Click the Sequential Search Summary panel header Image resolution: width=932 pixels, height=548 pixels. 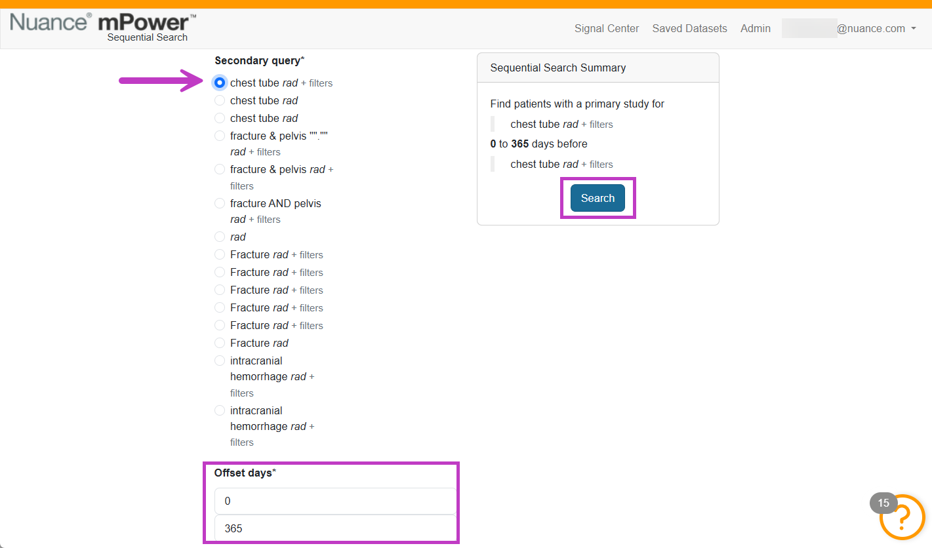(598, 68)
